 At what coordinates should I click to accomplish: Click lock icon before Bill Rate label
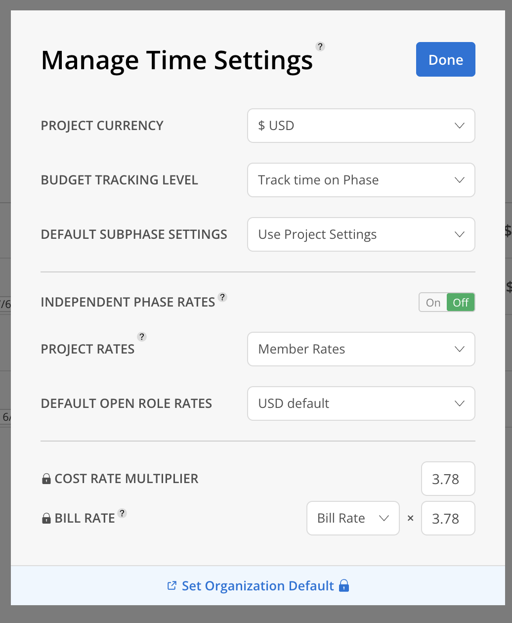pos(46,518)
